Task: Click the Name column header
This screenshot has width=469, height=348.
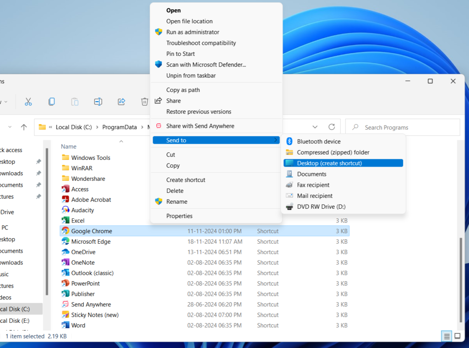Action: coord(69,147)
